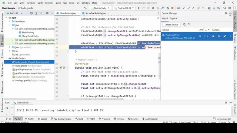The image size is (237, 133).
Task: Open editor tabs more options menu
Action: click(158, 13)
